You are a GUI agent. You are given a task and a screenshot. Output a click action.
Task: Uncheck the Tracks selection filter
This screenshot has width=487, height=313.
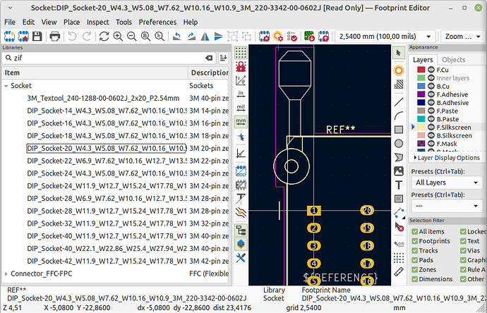[414, 251]
